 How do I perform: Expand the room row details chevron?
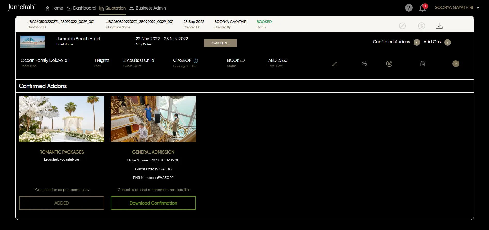[456, 64]
